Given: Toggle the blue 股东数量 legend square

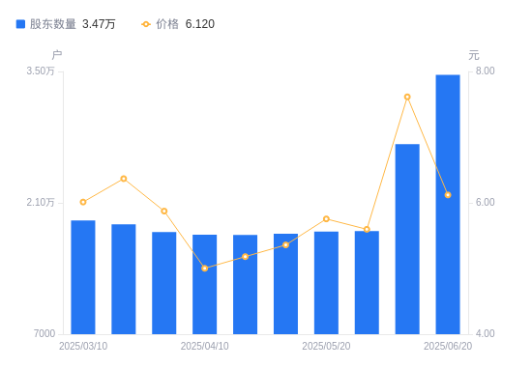Looking at the screenshot, I should pos(20,24).
